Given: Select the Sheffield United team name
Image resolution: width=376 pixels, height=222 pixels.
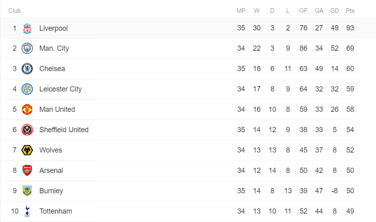Looking at the screenshot, I should point(64,130).
